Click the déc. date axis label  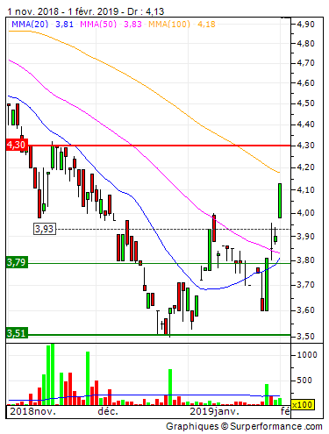[x=108, y=411]
